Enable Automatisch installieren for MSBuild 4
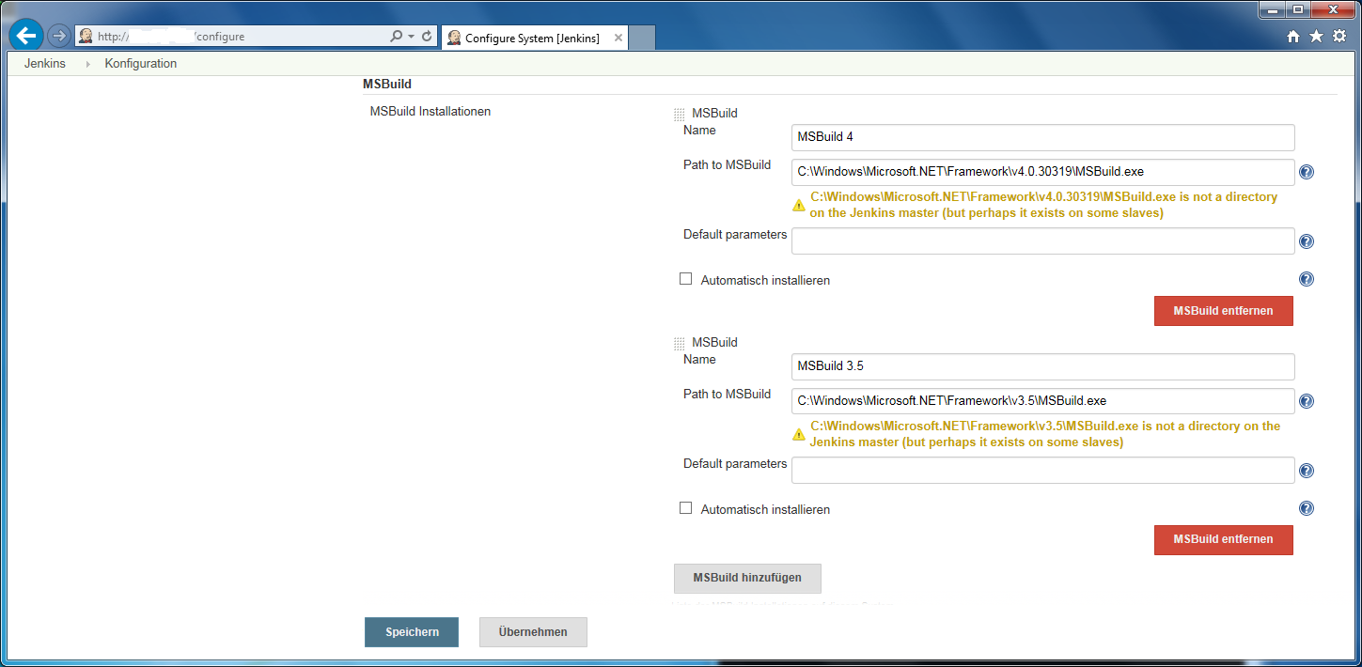The height and width of the screenshot is (667, 1362). pos(686,279)
